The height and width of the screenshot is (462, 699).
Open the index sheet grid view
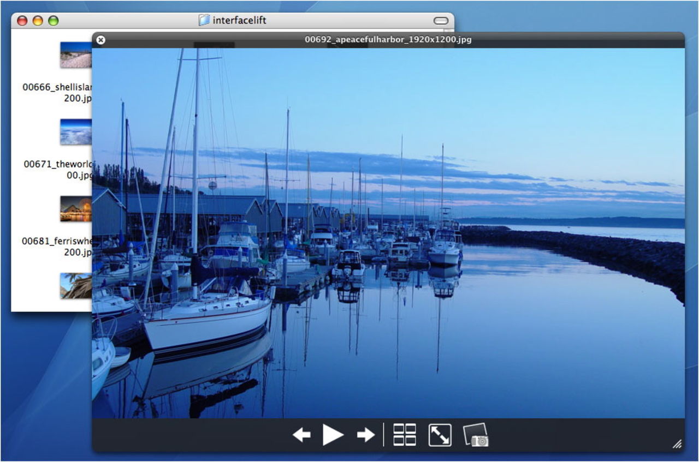405,435
